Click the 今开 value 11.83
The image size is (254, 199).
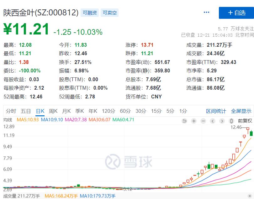(81, 45)
